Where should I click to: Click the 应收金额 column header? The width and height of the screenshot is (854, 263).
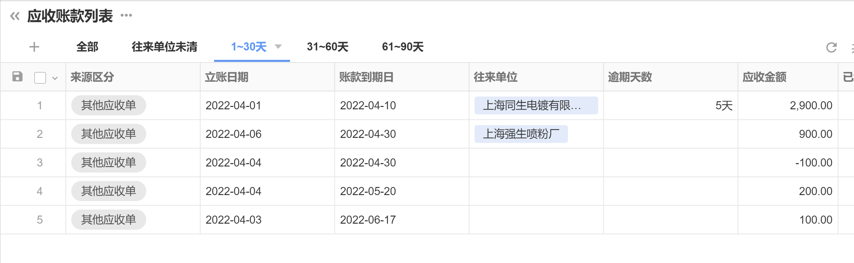click(764, 77)
